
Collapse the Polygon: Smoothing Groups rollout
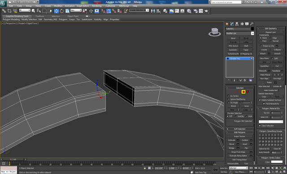[x=271, y=131]
